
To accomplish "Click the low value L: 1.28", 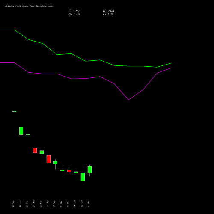I will (x=108, y=15).
